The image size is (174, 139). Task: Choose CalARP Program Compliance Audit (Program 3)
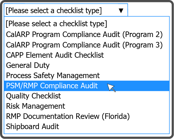click(x=84, y=45)
